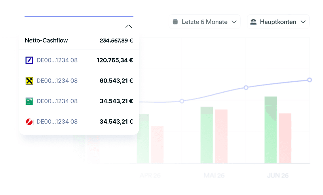Click the MAI 26 axis label
Viewport: 323px width, 195px height.
coord(214,175)
